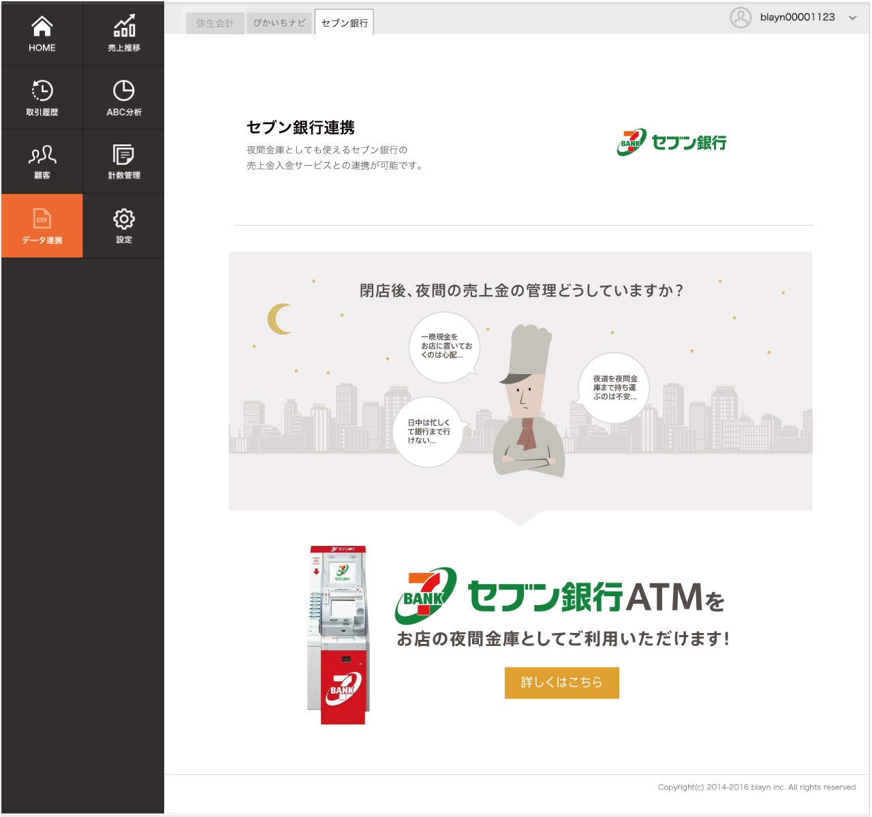Expand the account dropdown chevron

pos(853,18)
